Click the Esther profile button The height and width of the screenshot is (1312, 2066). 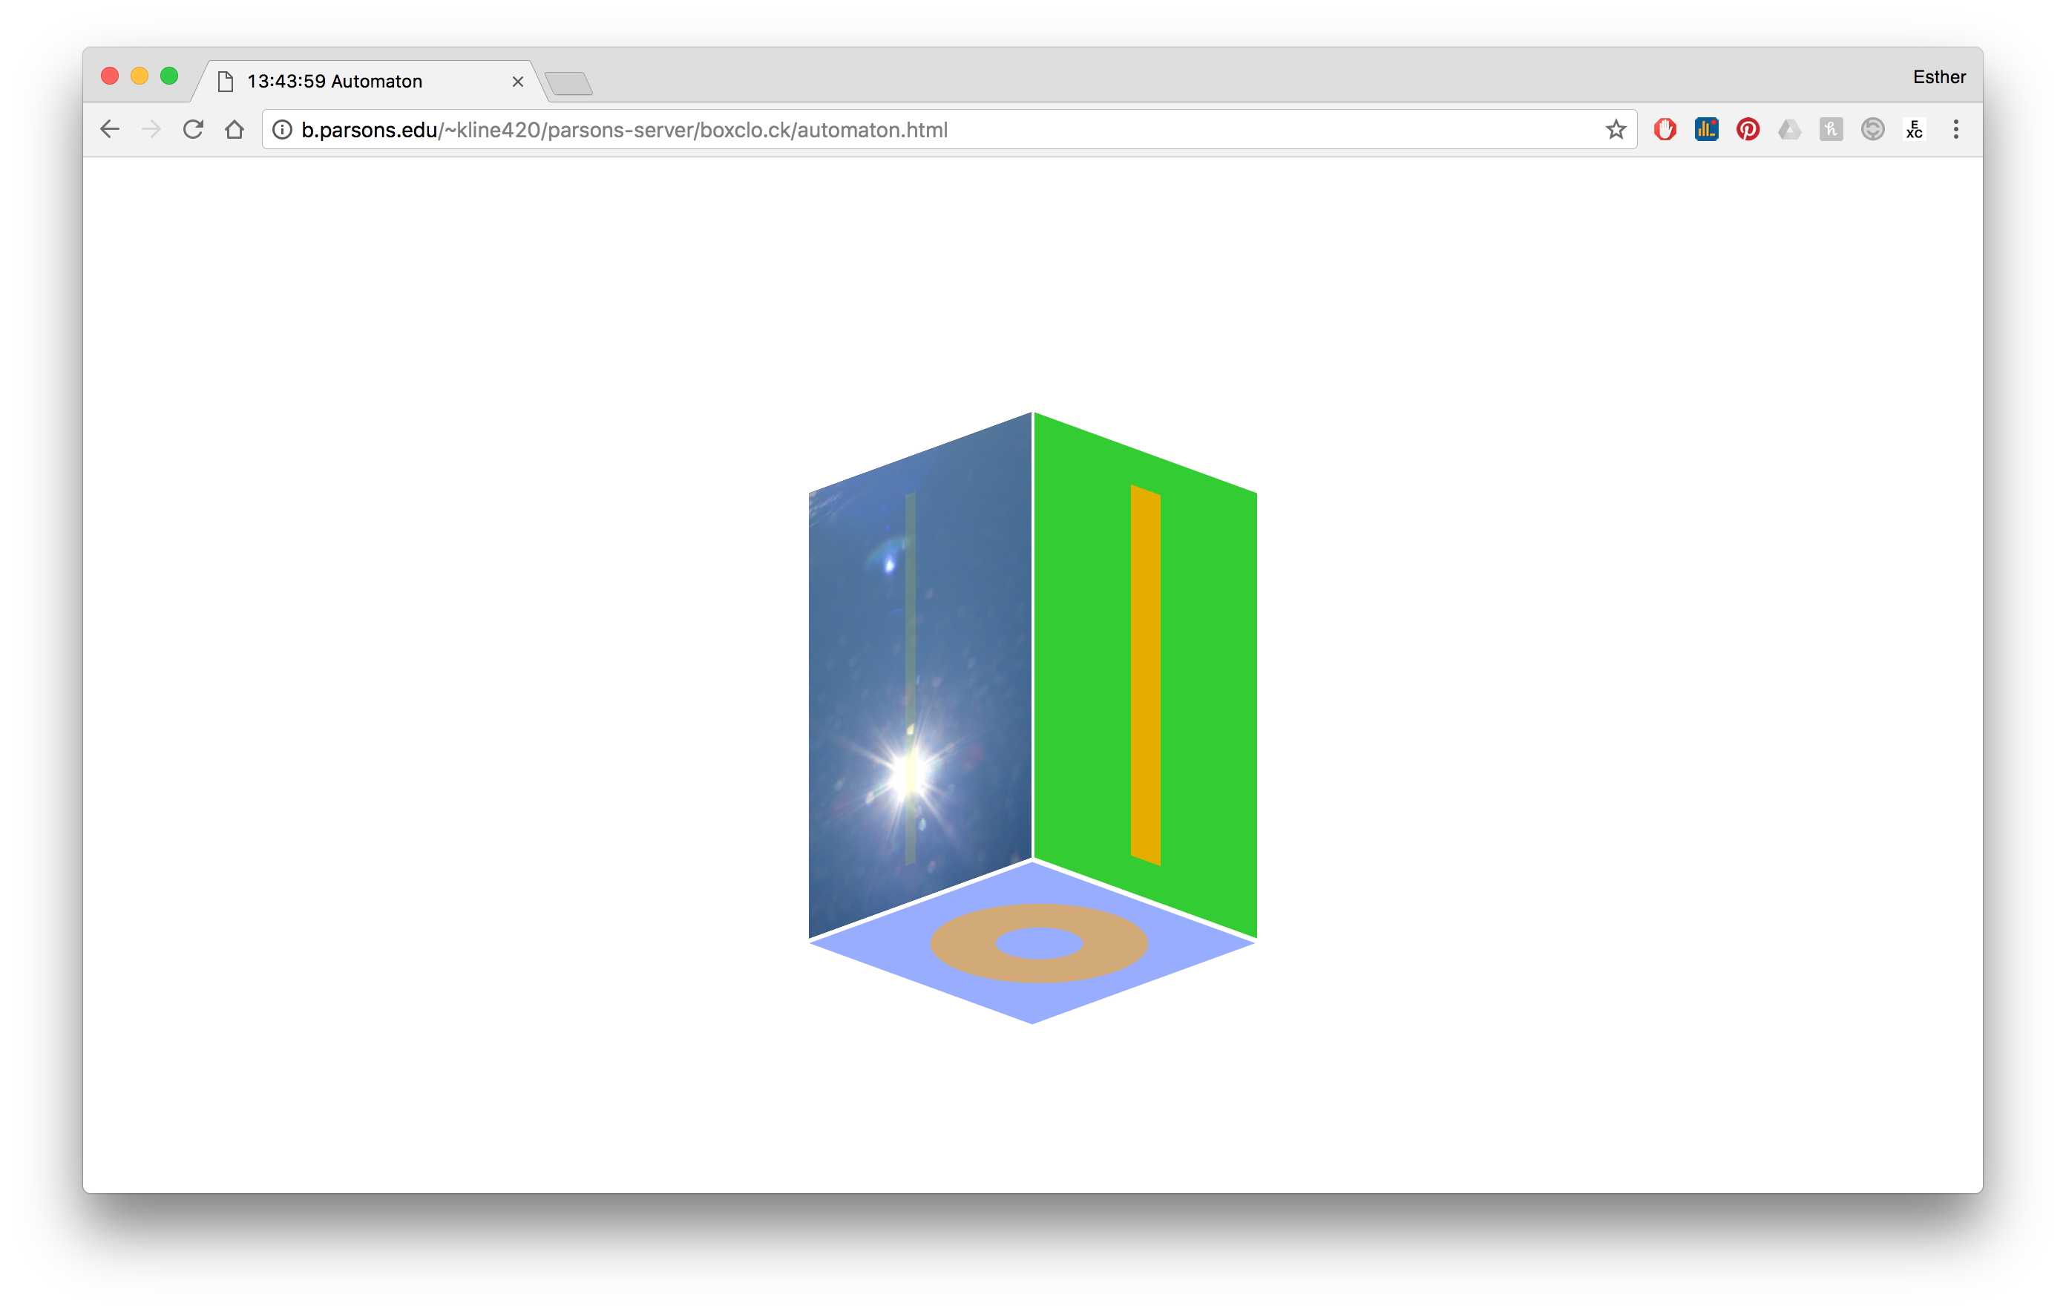(x=1938, y=77)
